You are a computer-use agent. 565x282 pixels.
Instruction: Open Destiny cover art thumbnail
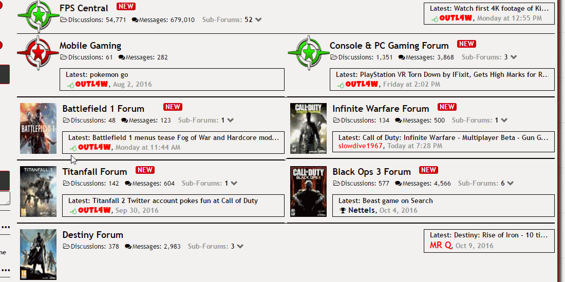pos(38,254)
